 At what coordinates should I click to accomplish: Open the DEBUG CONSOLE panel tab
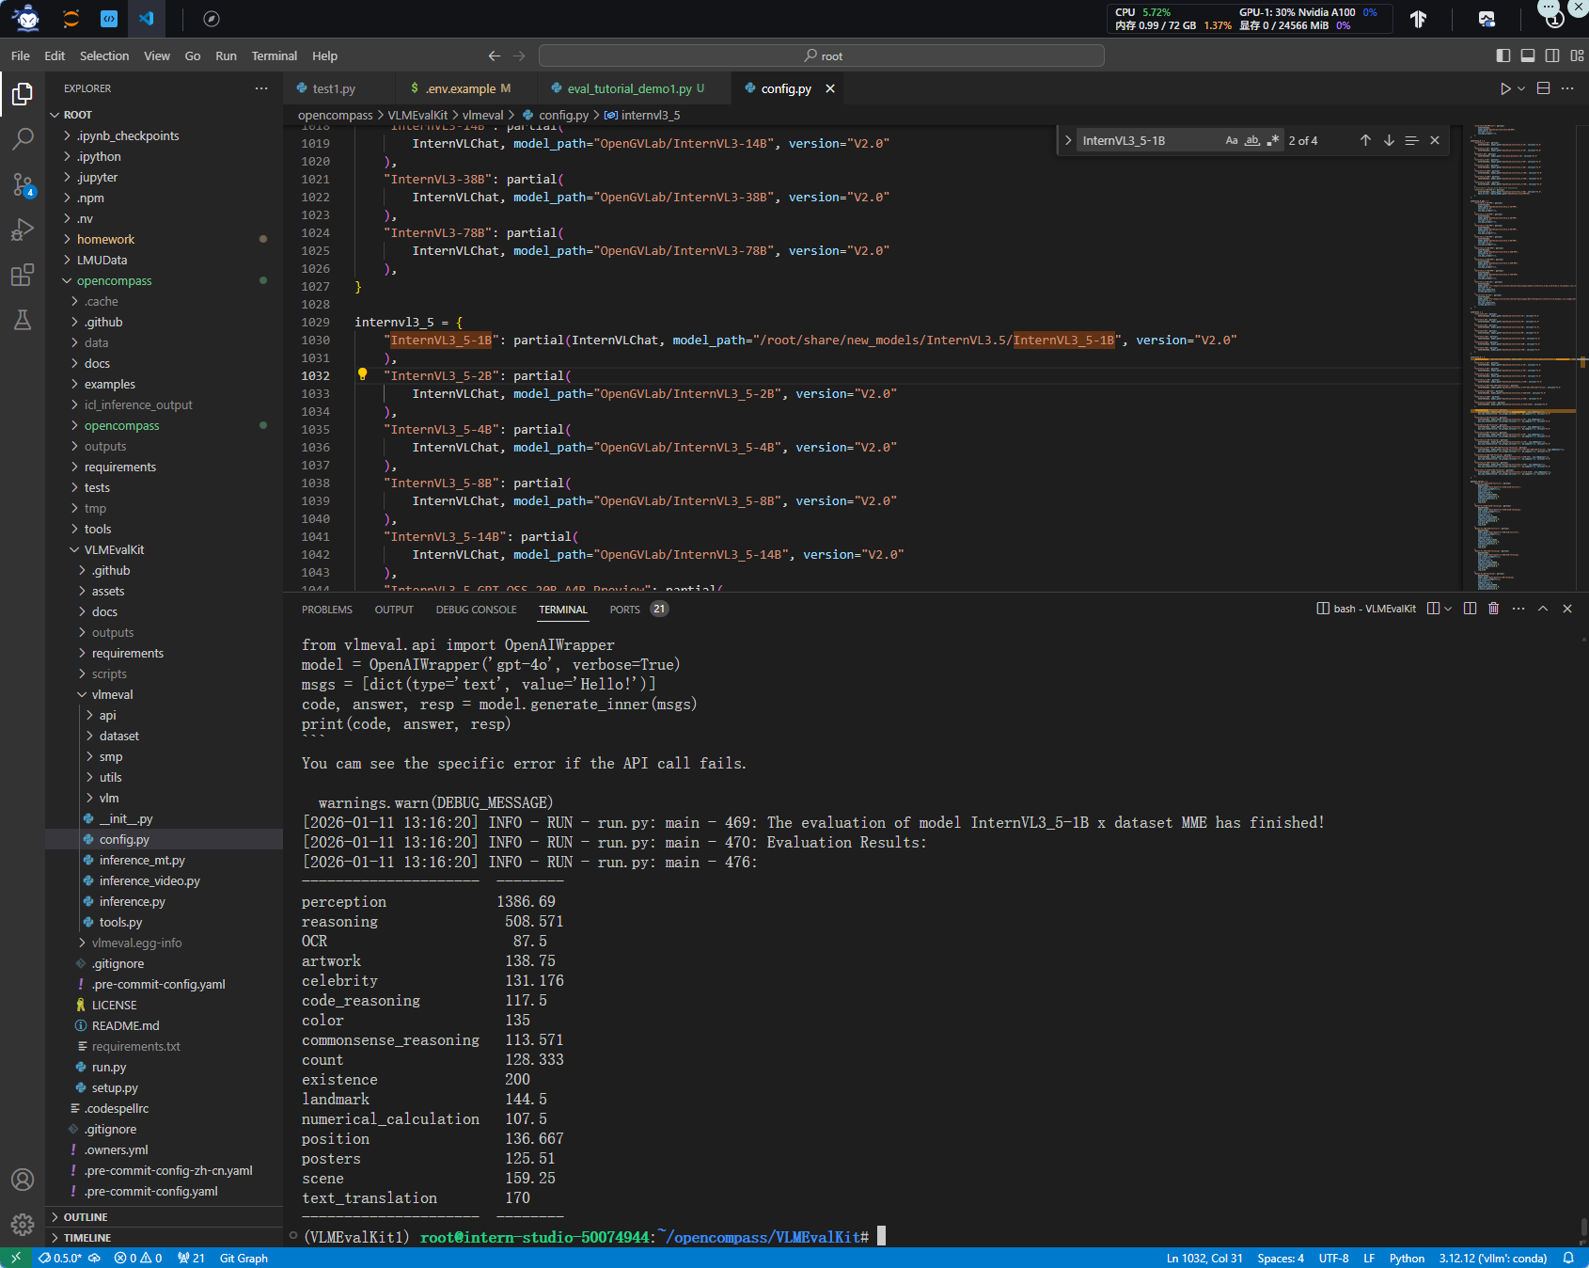click(477, 610)
